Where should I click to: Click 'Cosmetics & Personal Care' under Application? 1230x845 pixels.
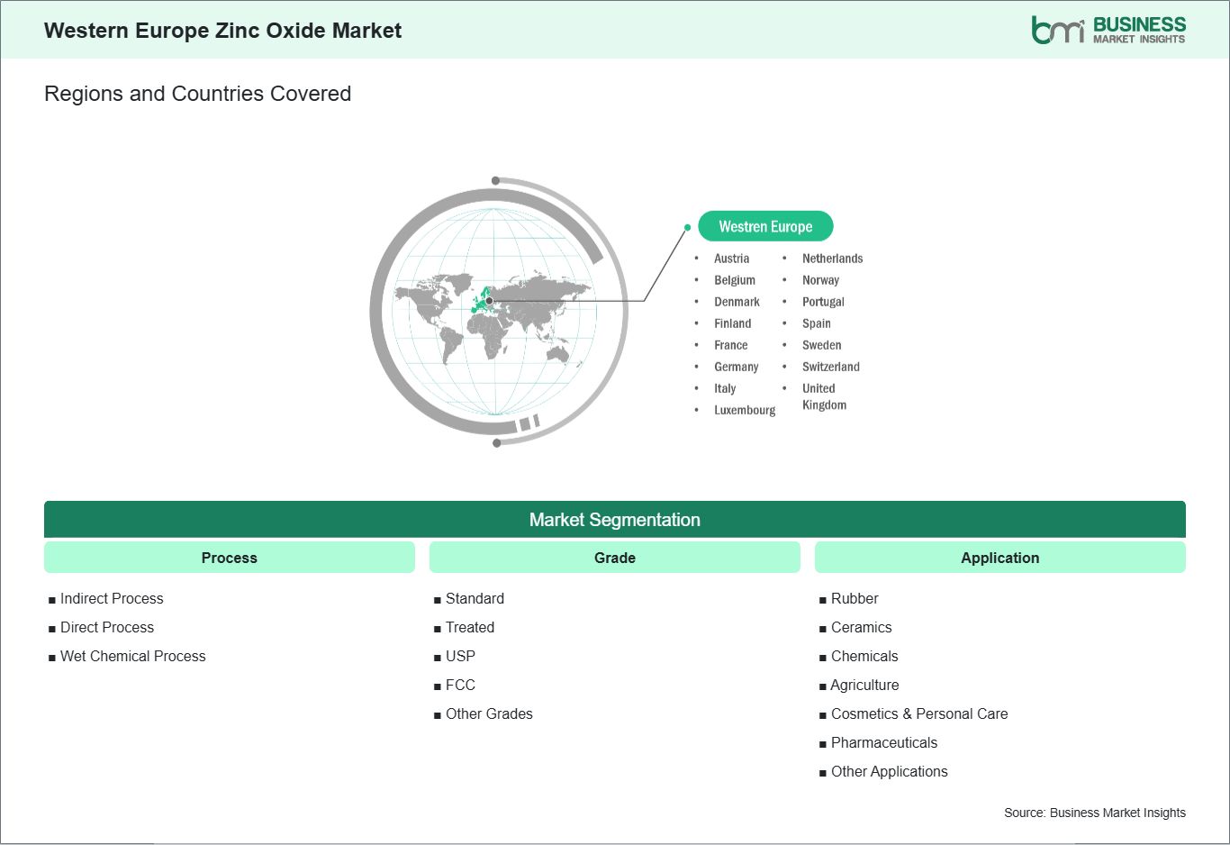click(x=919, y=713)
